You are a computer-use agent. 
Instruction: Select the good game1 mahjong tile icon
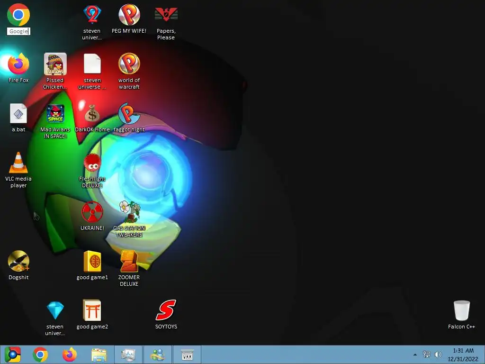click(92, 261)
